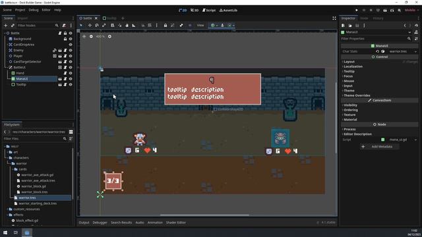Image resolution: width=422 pixels, height=237 pixels.
Task: Open the Output bottom panel
Action: pos(84,223)
